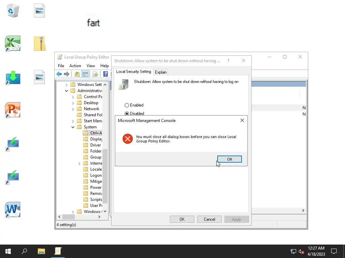
Task: Click right pane horizontal scroll-right arrow
Action: tap(303, 210)
